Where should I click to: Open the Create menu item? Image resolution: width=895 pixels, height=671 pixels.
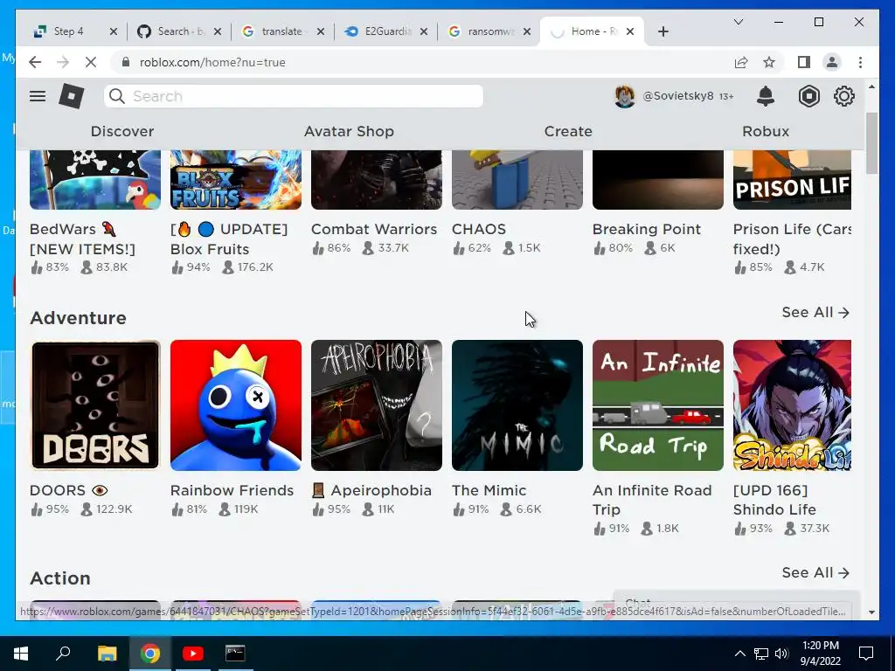tap(568, 131)
